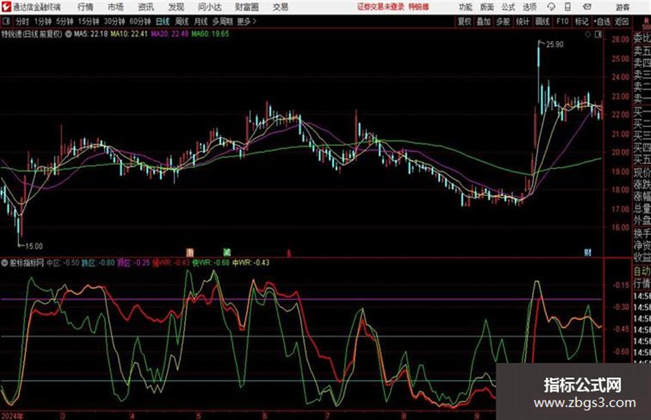Switch to the 15分钟 period tab
The image size is (651, 420).
click(89, 21)
